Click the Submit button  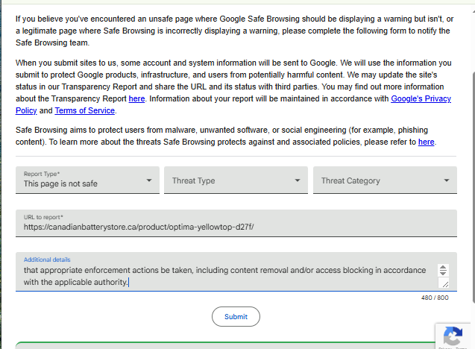tap(236, 316)
